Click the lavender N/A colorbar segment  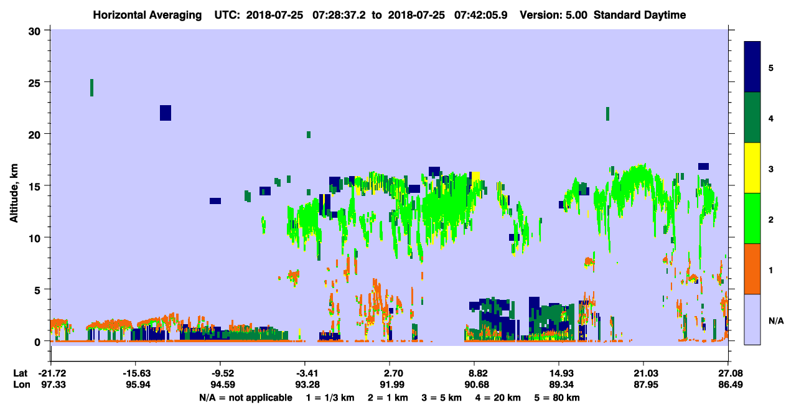[752, 319]
